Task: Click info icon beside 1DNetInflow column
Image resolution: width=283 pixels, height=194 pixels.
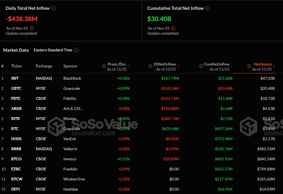Action: coord(150,66)
